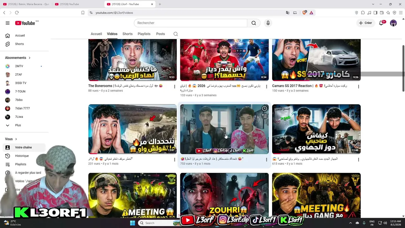Image resolution: width=405 pixels, height=228 pixels.
Task: Open the Brave Wallet icon
Action: click(382, 13)
